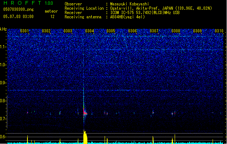Click the 0302 time marker
Screen dimensions: 227x144
46,31
